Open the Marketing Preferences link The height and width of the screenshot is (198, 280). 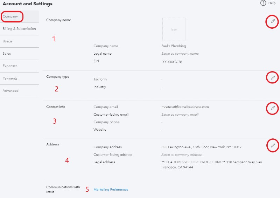pyautogui.click(x=111, y=190)
